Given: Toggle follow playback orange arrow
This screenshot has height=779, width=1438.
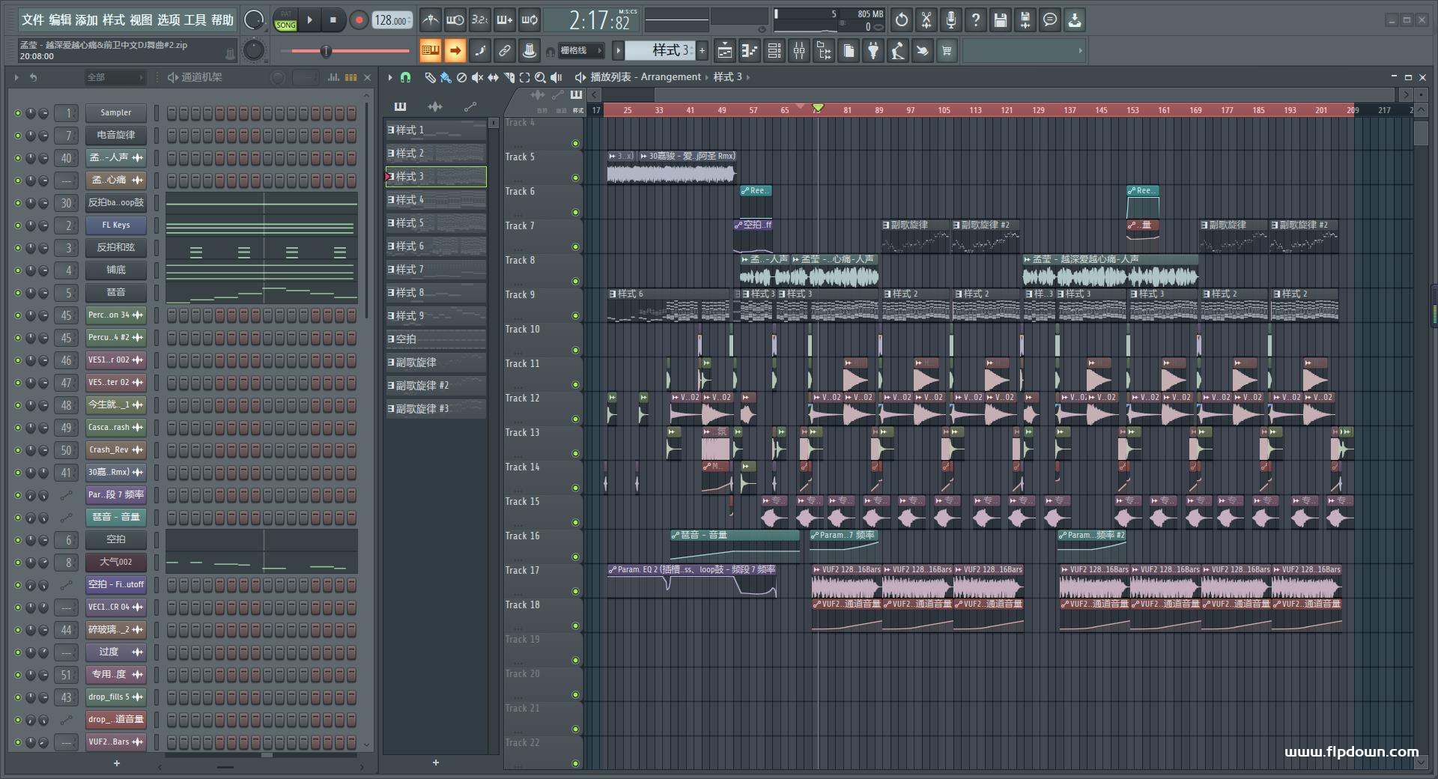Looking at the screenshot, I should click(x=455, y=51).
